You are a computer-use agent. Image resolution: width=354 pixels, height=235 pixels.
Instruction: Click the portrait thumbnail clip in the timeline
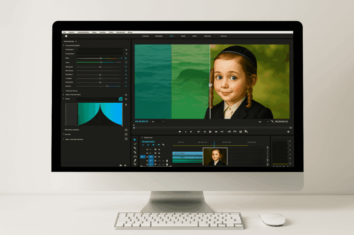(x=215, y=157)
